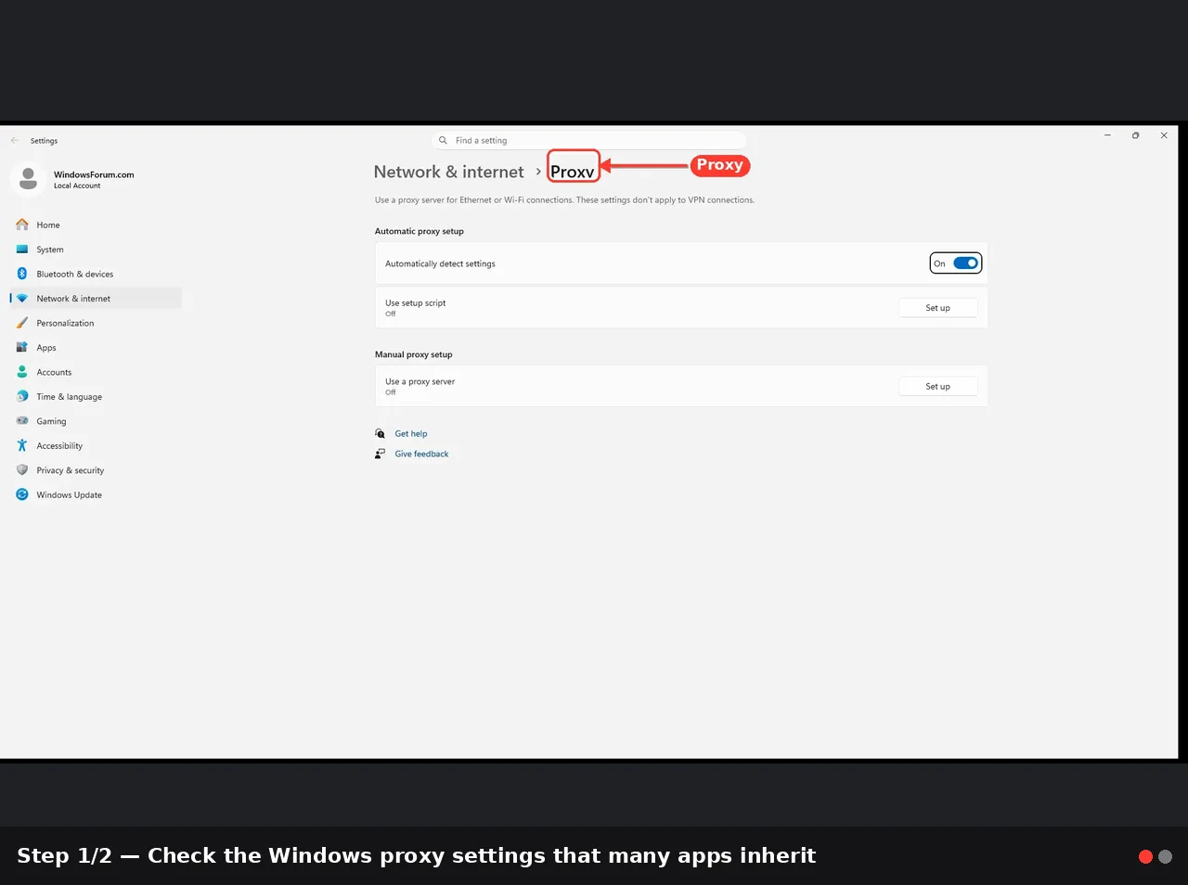1188x885 pixels.
Task: Open Apps settings label
Action: coord(46,348)
